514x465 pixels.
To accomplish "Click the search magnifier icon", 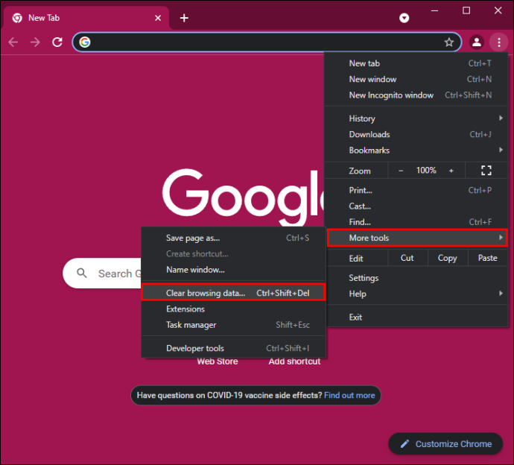I will point(82,273).
